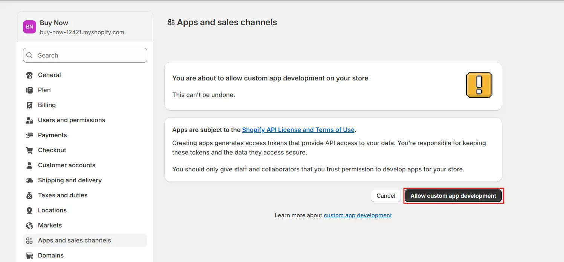
Task: Click the Markets globe icon
Action: pos(29,226)
